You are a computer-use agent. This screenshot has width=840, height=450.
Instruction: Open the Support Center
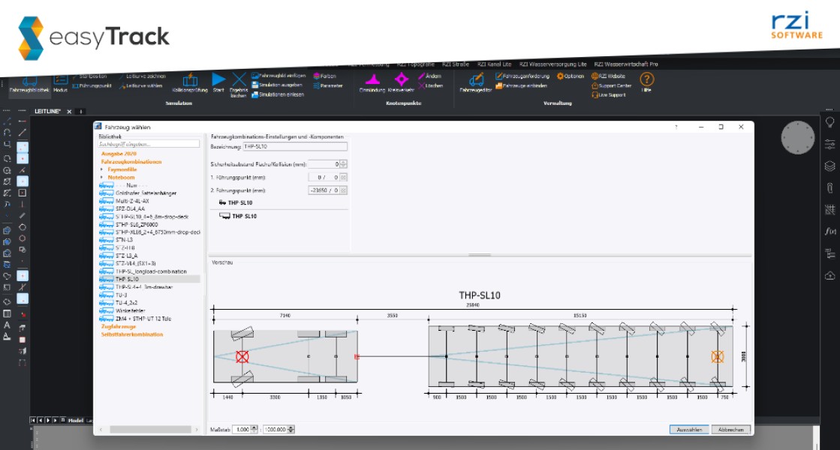click(612, 85)
